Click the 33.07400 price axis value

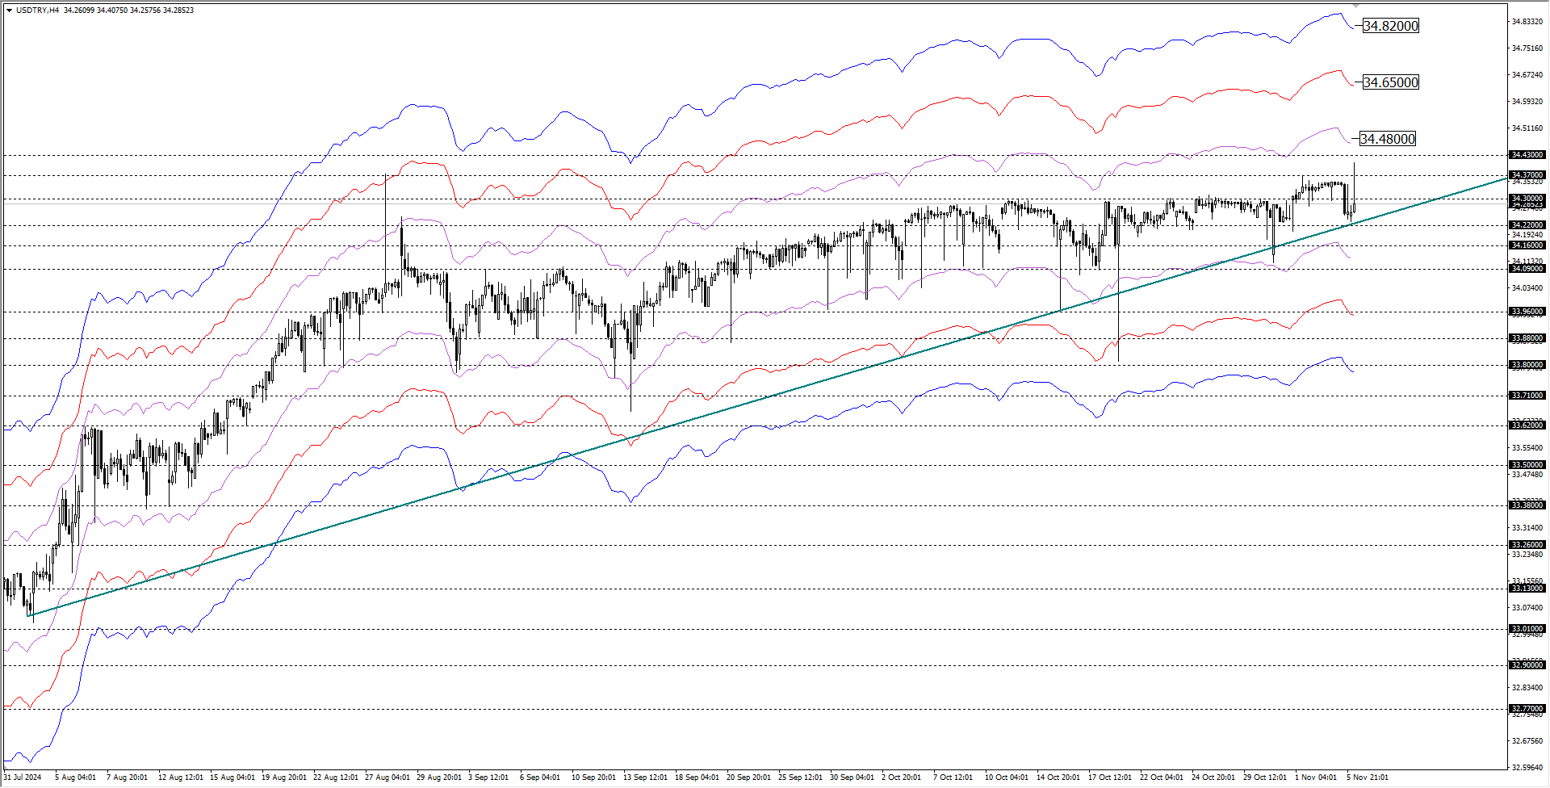1527,608
